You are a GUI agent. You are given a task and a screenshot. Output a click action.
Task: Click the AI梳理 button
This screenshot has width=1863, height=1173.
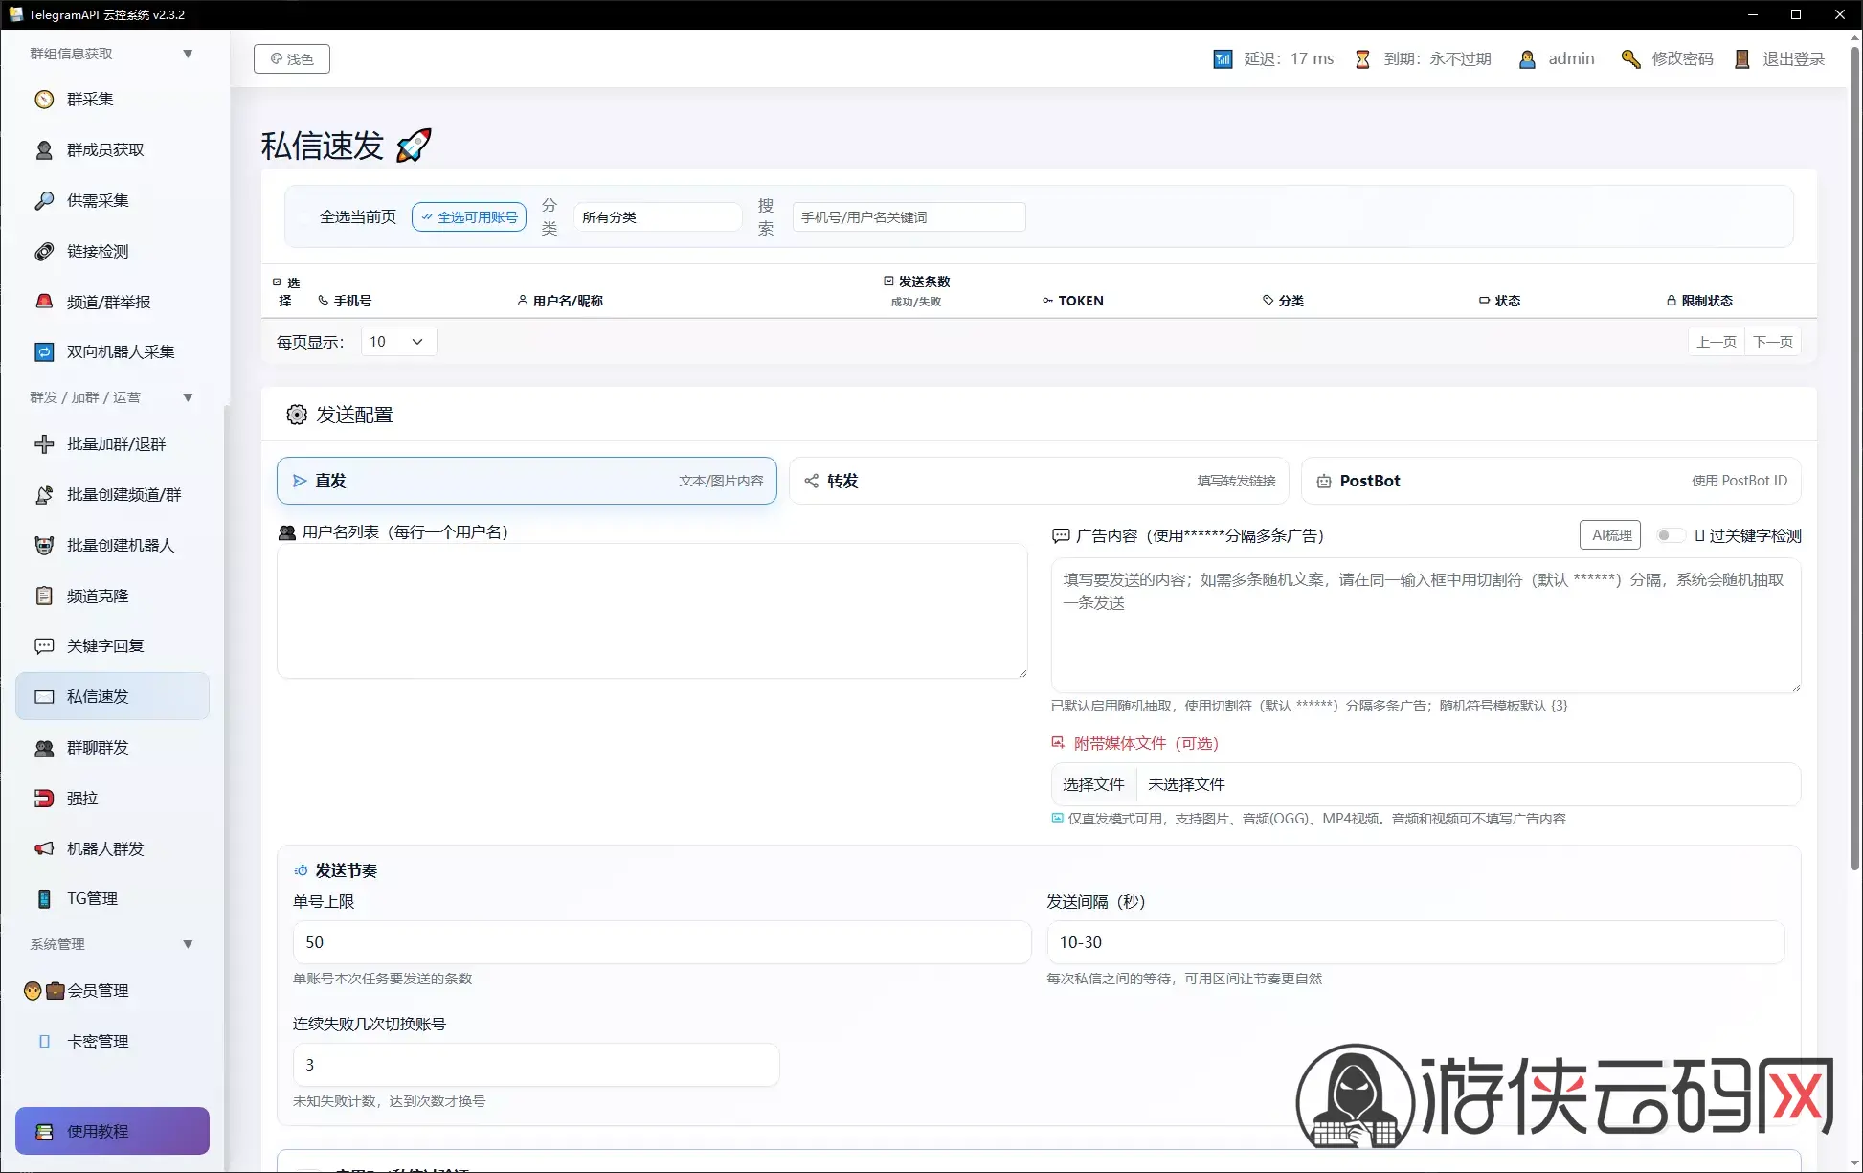(1610, 535)
